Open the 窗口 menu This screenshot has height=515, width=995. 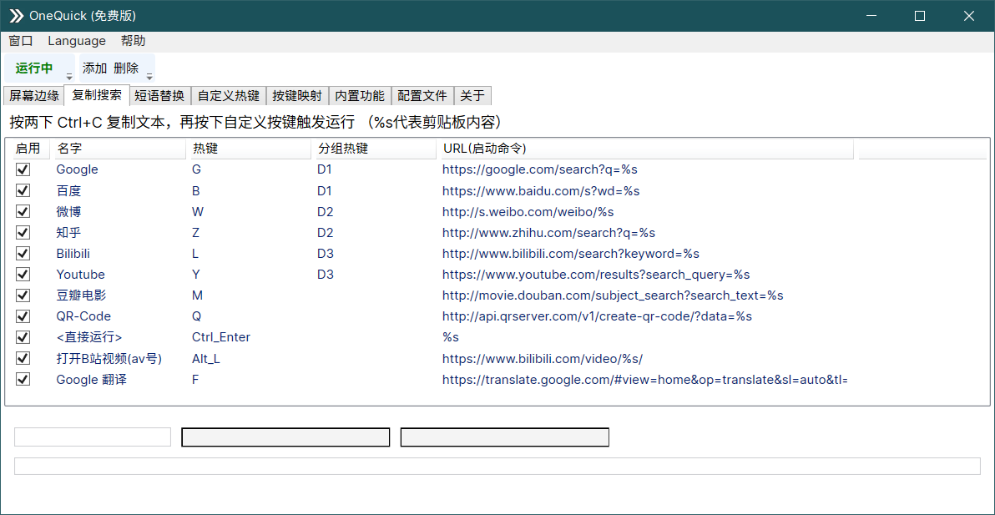pos(20,40)
